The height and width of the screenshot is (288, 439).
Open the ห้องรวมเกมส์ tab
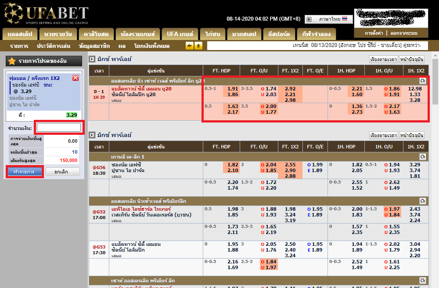[x=138, y=34]
